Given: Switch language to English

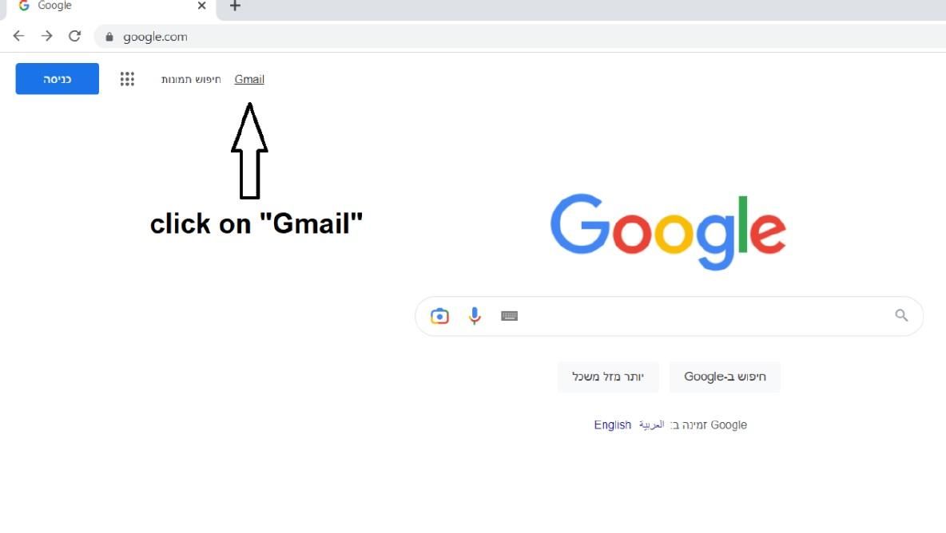Looking at the screenshot, I should click(612, 424).
